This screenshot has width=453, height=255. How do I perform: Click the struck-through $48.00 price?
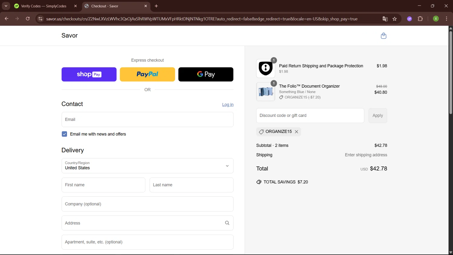381,86
